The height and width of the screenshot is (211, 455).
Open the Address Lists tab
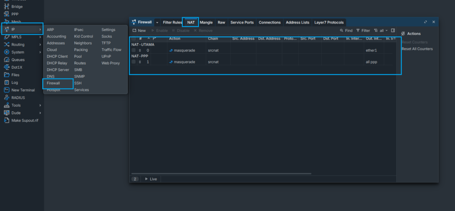[297, 22]
